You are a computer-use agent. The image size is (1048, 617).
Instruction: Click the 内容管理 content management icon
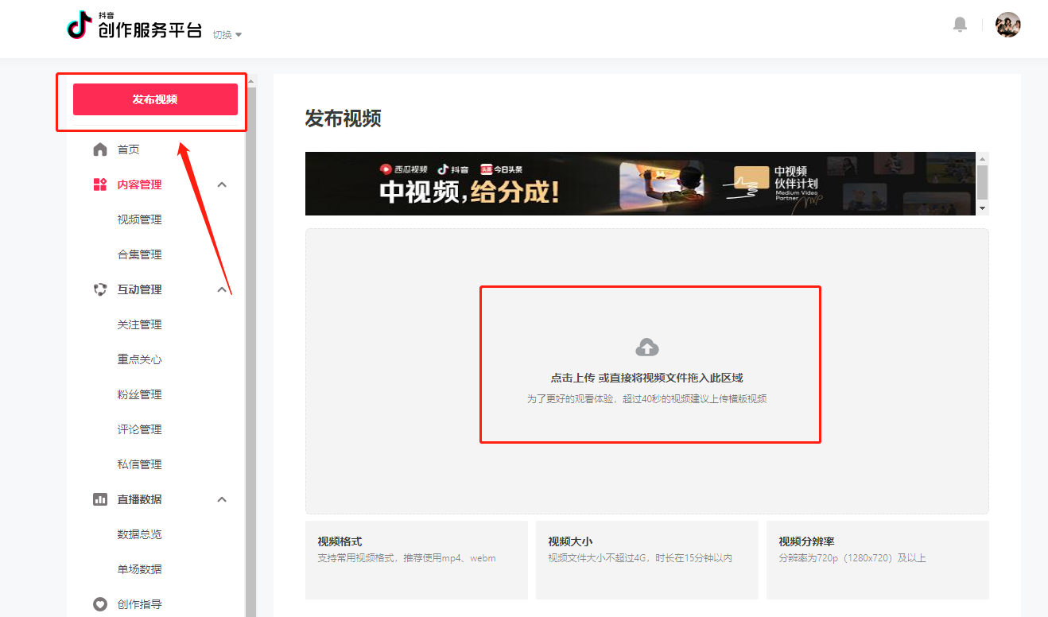pyautogui.click(x=100, y=184)
